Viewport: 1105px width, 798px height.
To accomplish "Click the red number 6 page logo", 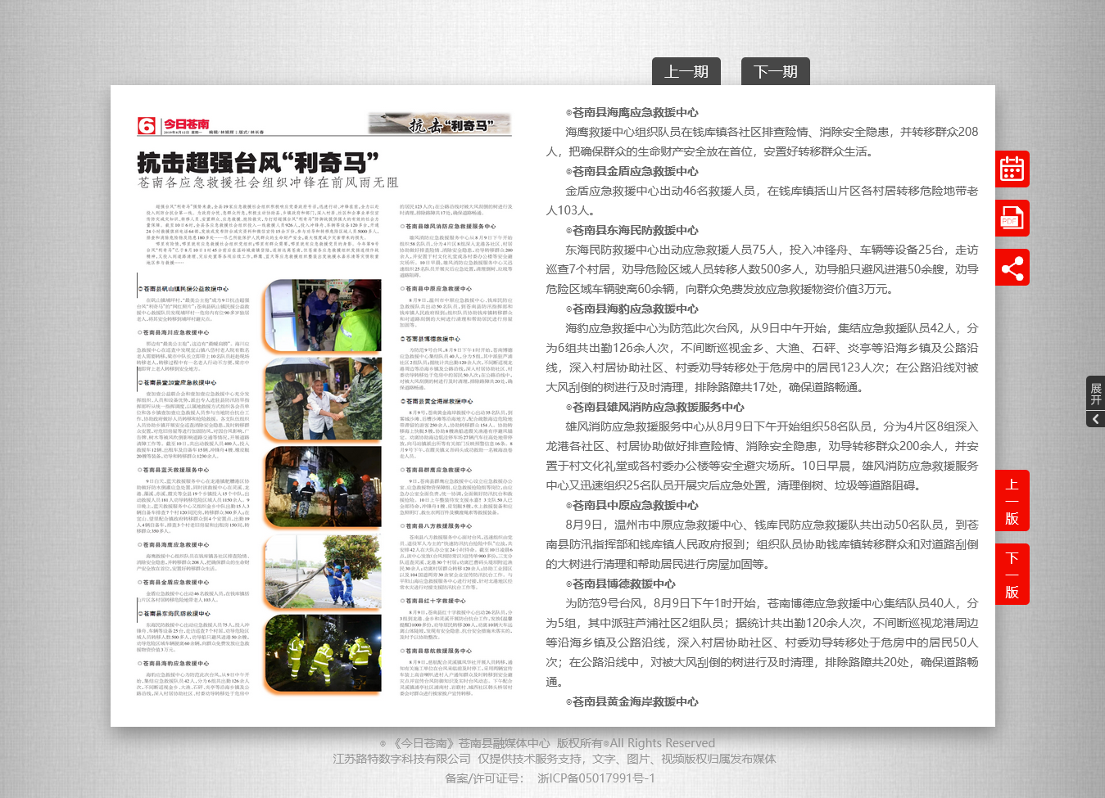I will click(x=147, y=125).
